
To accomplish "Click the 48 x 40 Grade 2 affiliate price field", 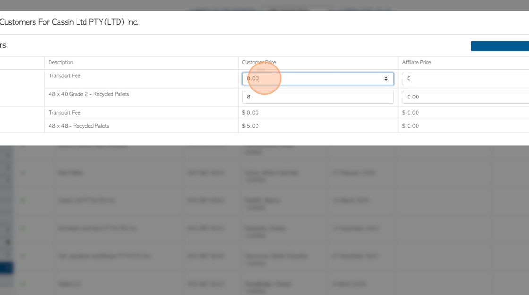I will (466, 98).
